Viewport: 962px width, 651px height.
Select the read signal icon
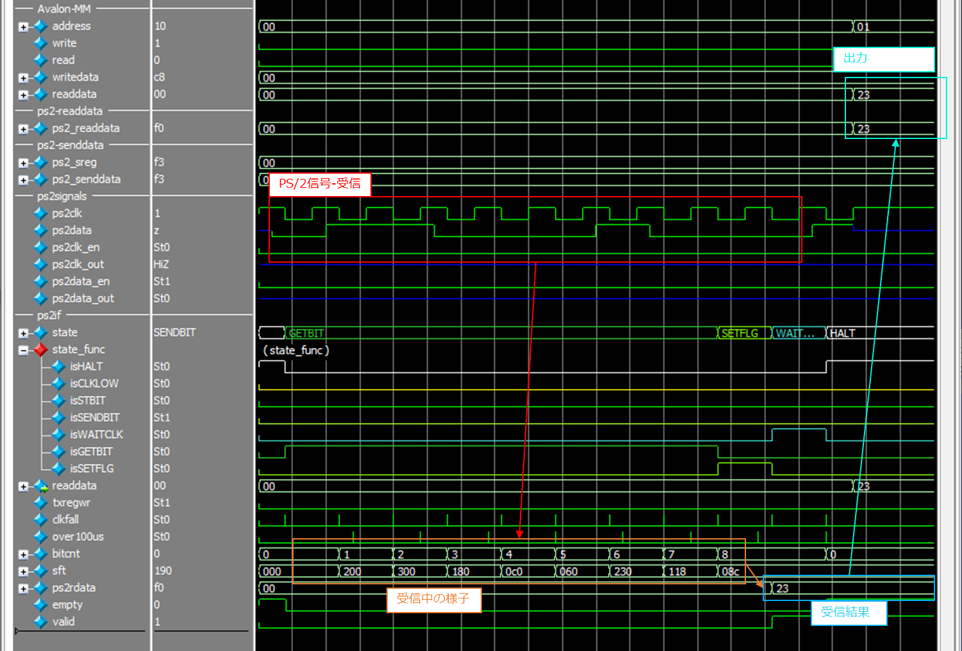40,60
